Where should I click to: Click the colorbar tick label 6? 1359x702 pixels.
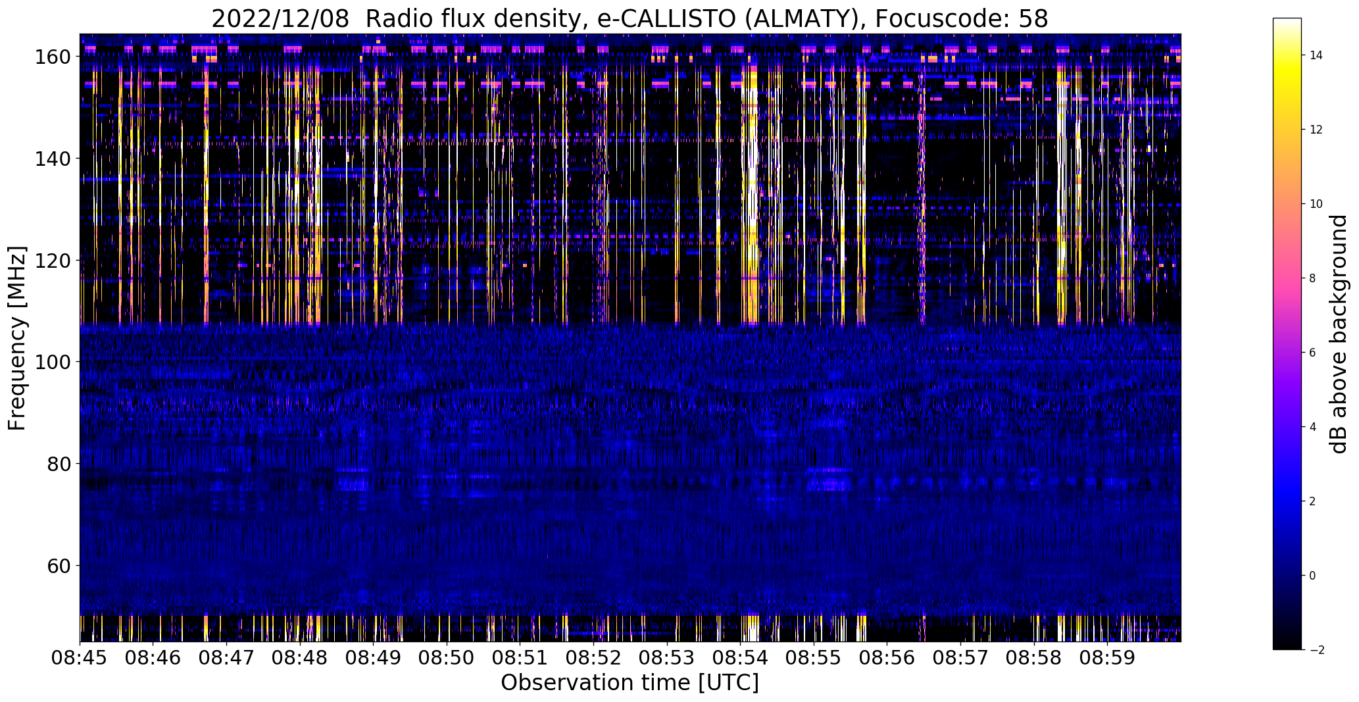coord(1313,353)
